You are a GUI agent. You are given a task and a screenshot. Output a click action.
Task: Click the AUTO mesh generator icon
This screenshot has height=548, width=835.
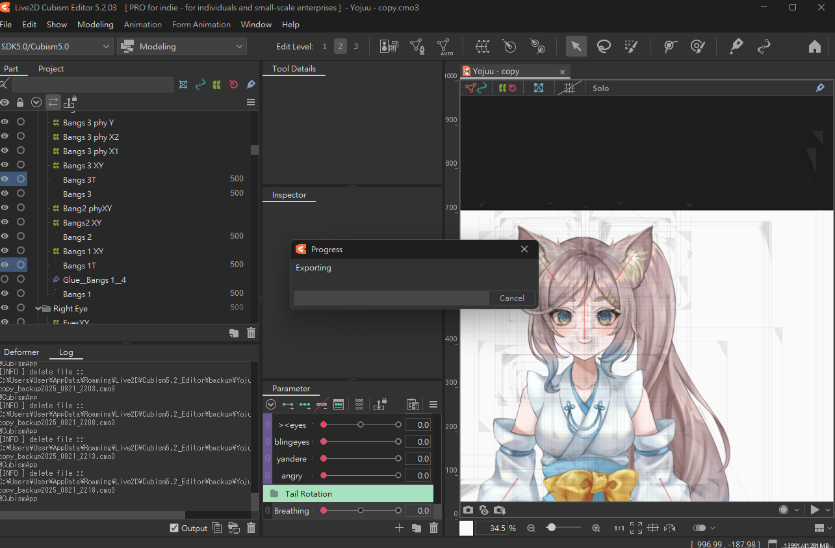[445, 46]
